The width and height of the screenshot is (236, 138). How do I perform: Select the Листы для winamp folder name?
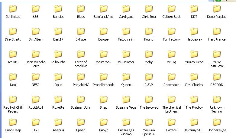[126, 132]
